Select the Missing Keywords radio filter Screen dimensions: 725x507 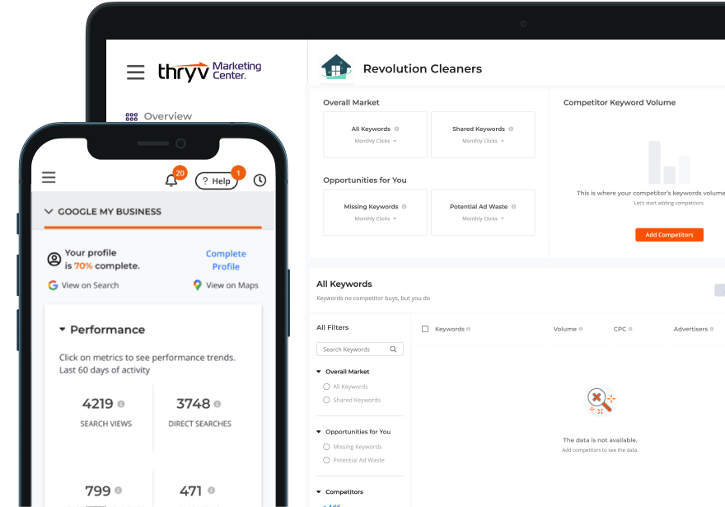click(326, 447)
